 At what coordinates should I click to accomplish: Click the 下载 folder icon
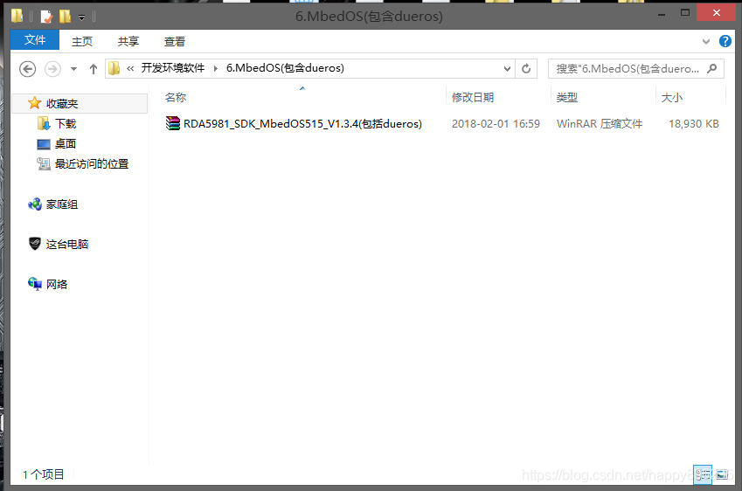point(44,123)
